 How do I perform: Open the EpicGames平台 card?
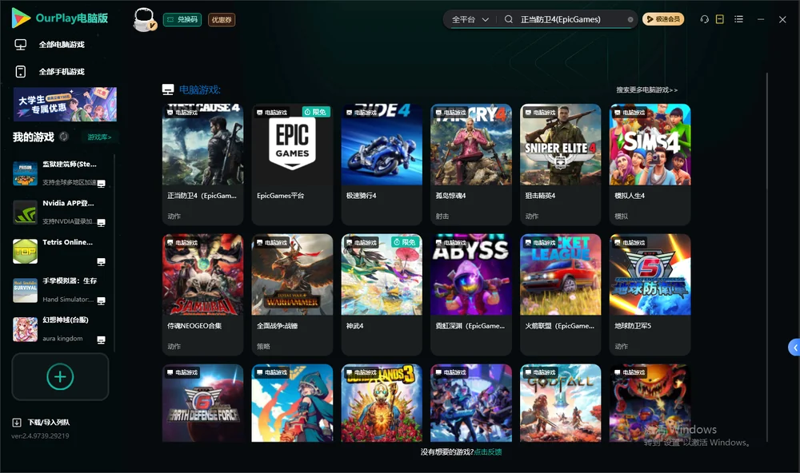click(x=292, y=165)
